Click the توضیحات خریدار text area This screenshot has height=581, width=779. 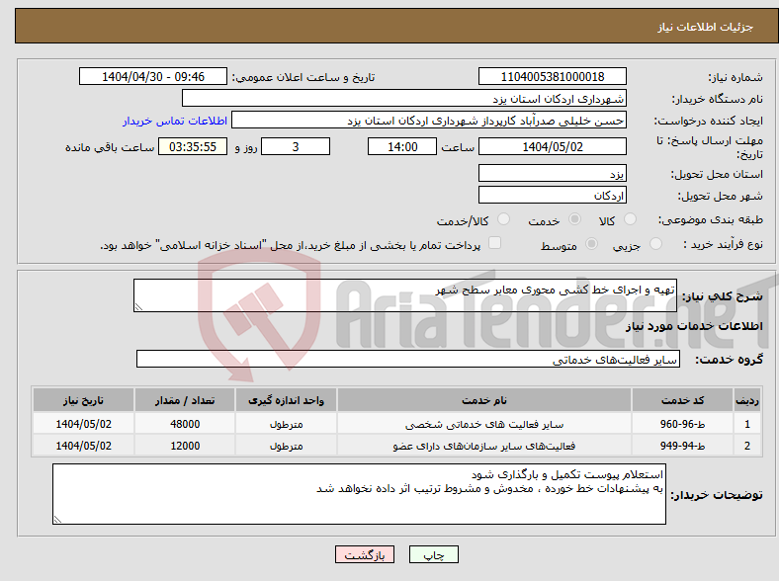point(359,494)
